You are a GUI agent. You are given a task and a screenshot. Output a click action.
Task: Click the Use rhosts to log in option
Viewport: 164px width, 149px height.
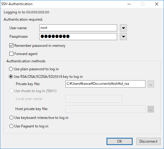[33, 91]
